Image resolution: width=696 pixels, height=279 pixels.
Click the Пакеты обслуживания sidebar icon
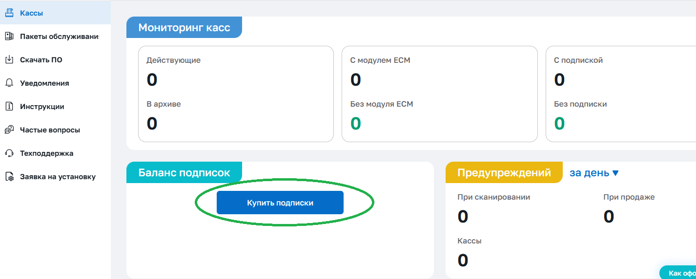(x=9, y=37)
